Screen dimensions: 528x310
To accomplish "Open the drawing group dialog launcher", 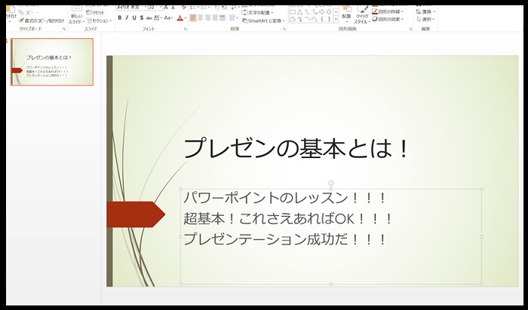I will tap(411, 29).
